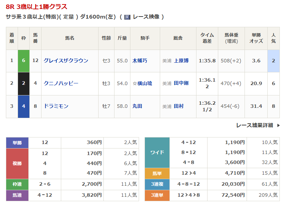Open horse グレイスザクラウン page
The width and height of the screenshot is (285, 205).
[66, 61]
